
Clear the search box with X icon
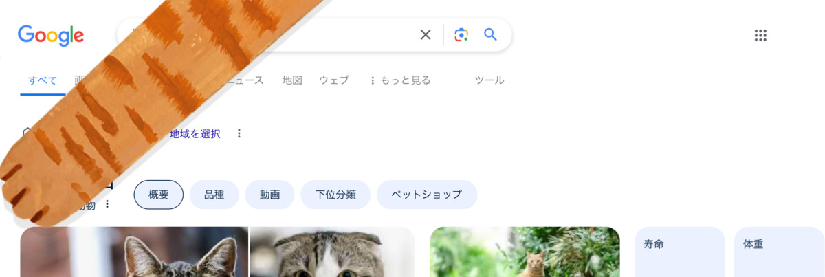(426, 35)
